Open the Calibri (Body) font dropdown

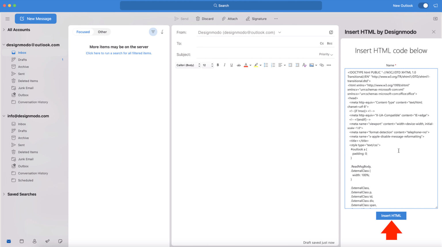[x=188, y=65]
